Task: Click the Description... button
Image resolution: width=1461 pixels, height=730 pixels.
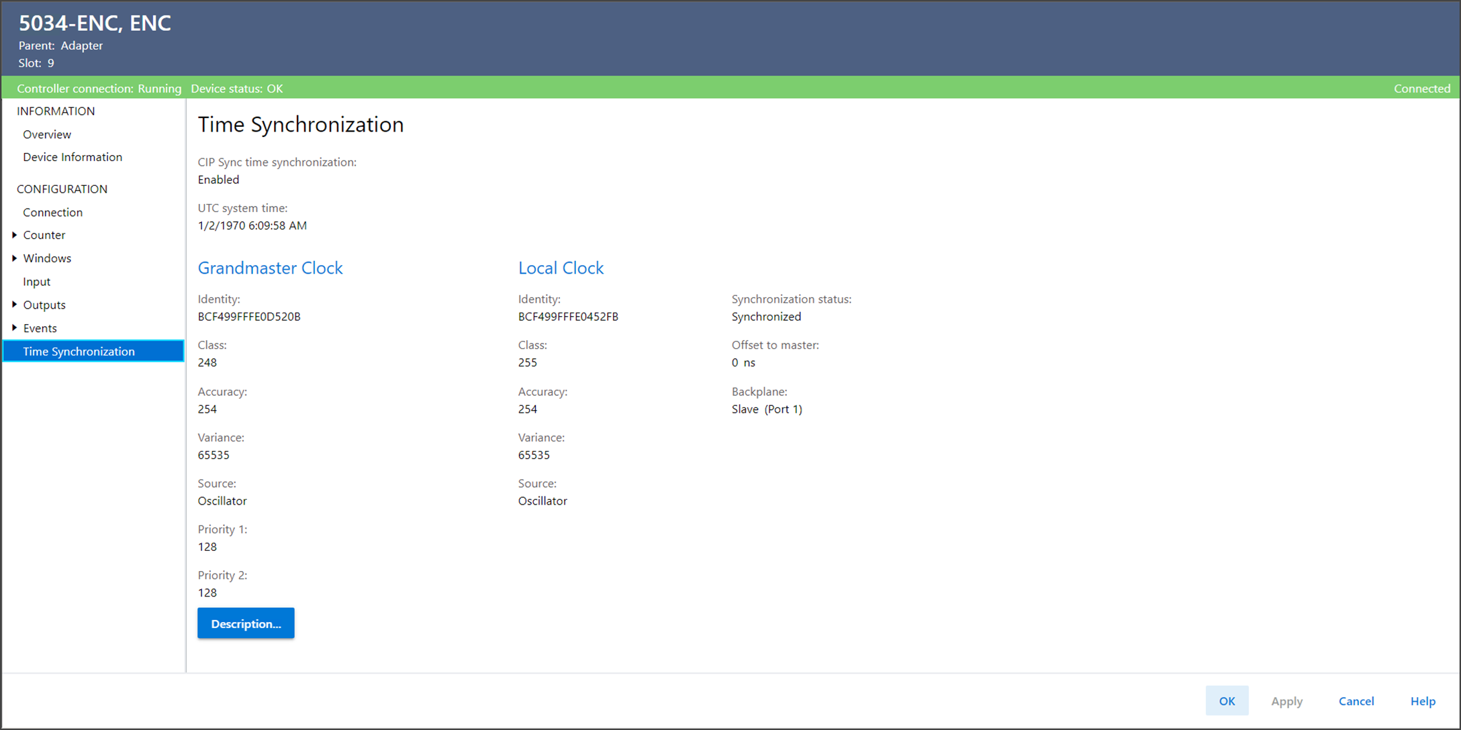Action: click(x=246, y=623)
